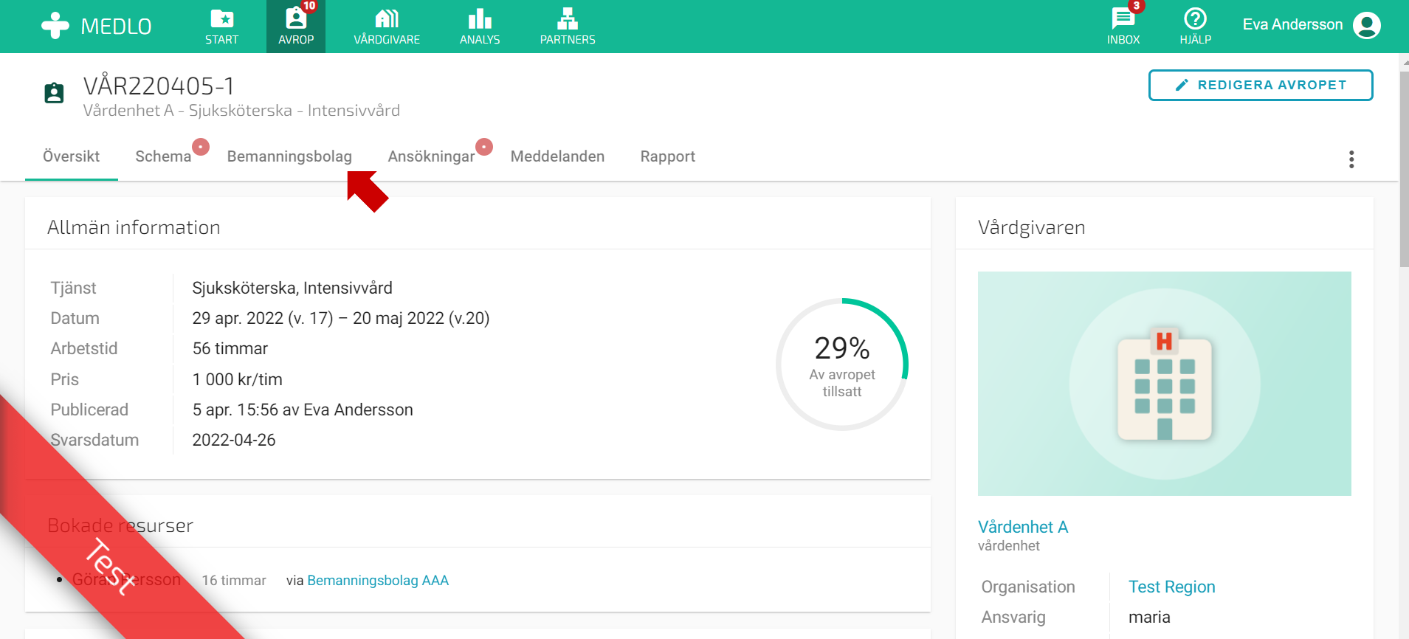The image size is (1409, 639).
Task: Click the 'Vårdgivaren' panel heading
Action: click(x=1031, y=227)
